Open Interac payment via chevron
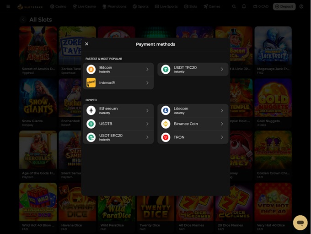311x234 pixels. click(147, 82)
